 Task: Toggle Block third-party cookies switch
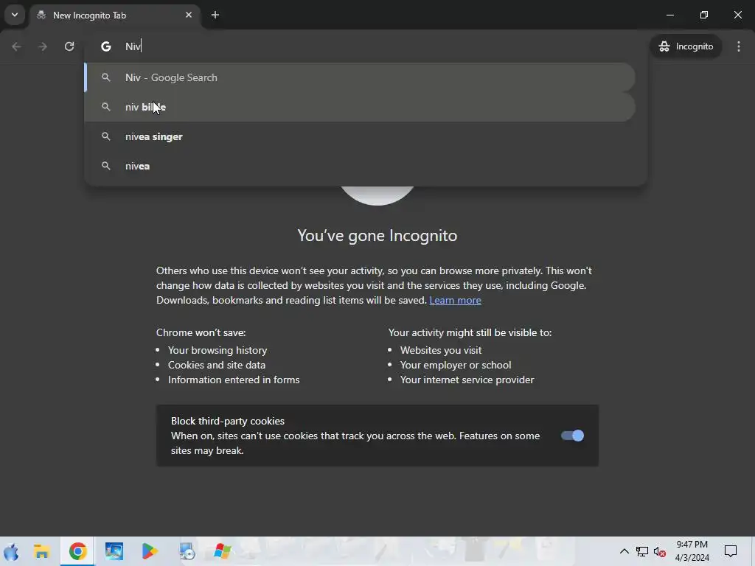click(x=572, y=436)
